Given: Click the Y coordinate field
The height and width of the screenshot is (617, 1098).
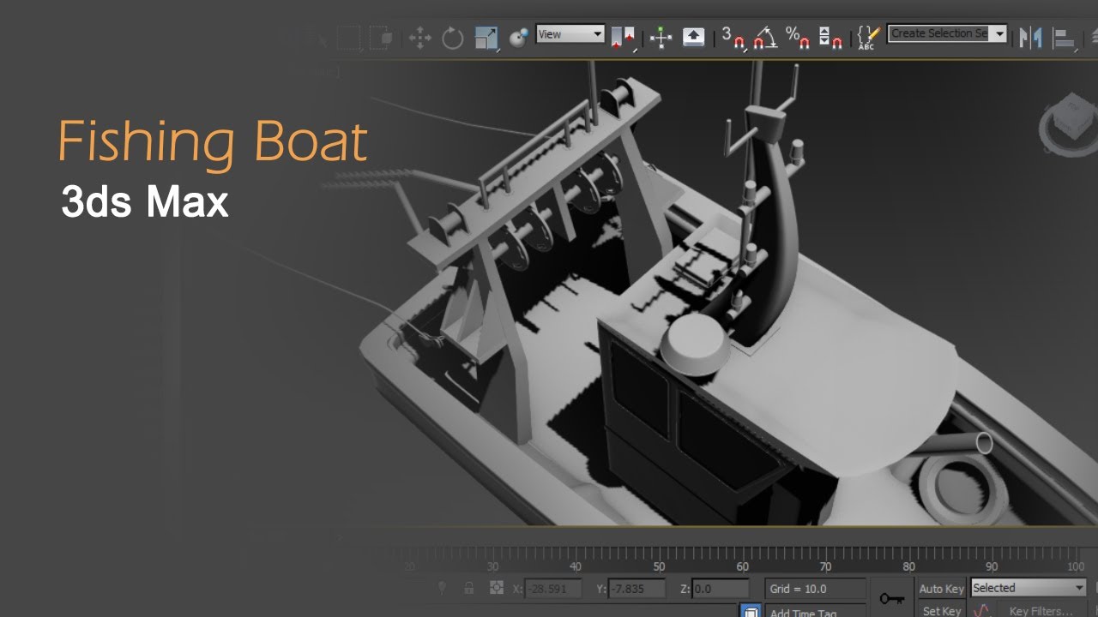Looking at the screenshot, I should click(637, 589).
